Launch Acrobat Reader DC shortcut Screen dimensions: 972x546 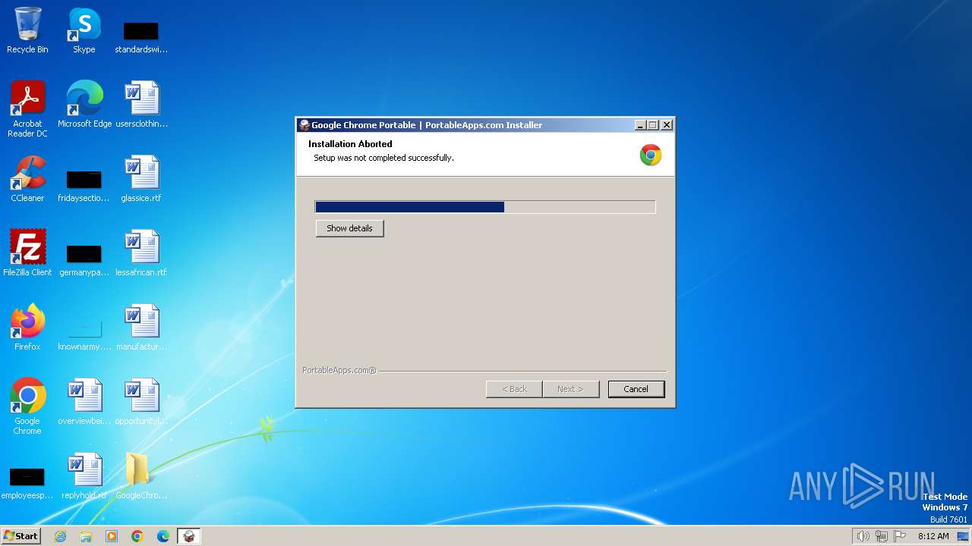point(27,108)
